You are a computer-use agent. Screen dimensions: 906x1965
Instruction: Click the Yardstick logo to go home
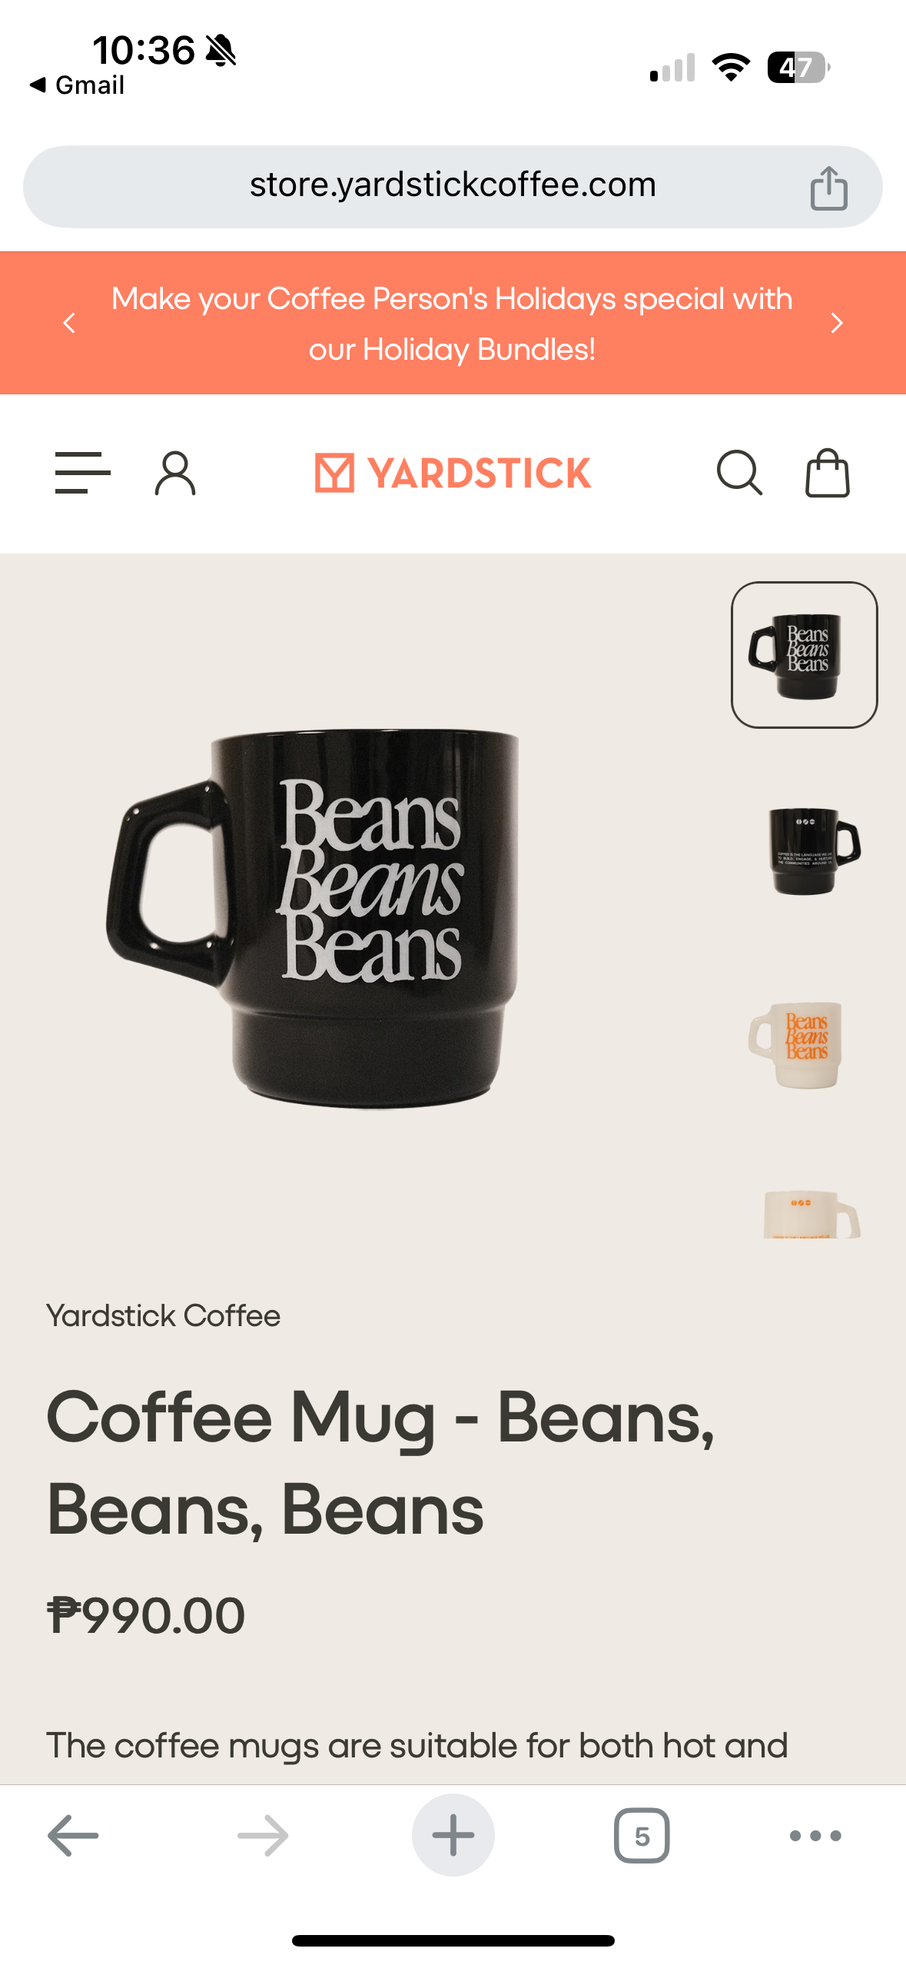(453, 473)
